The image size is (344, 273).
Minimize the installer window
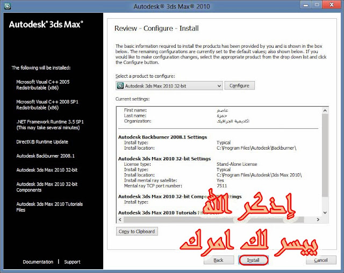point(306,5)
